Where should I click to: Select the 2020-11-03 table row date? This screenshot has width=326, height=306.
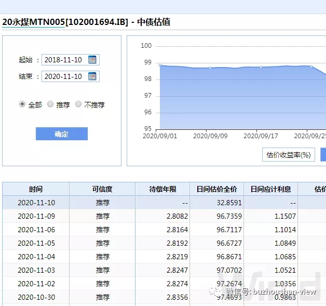(x=36, y=270)
